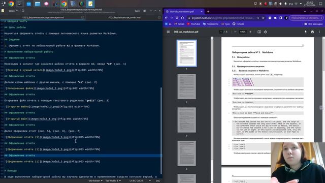Open the Chrome side panel
The width and height of the screenshot is (325, 183).
281,18
